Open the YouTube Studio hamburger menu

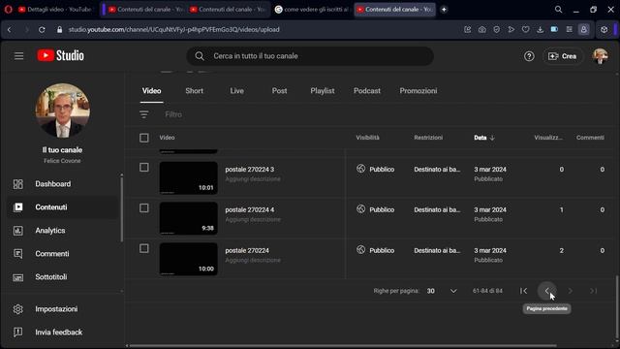18,56
